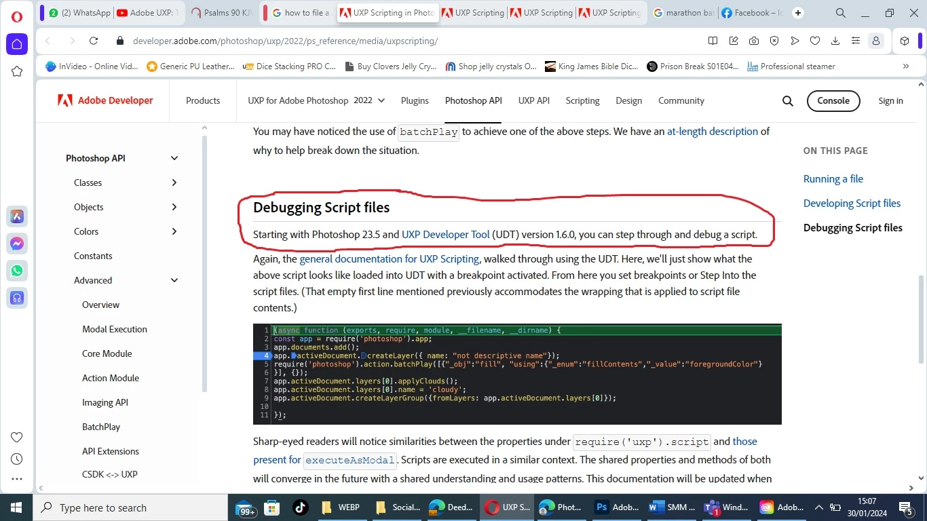Click the page reload button
Image resolution: width=927 pixels, height=521 pixels.
click(94, 41)
